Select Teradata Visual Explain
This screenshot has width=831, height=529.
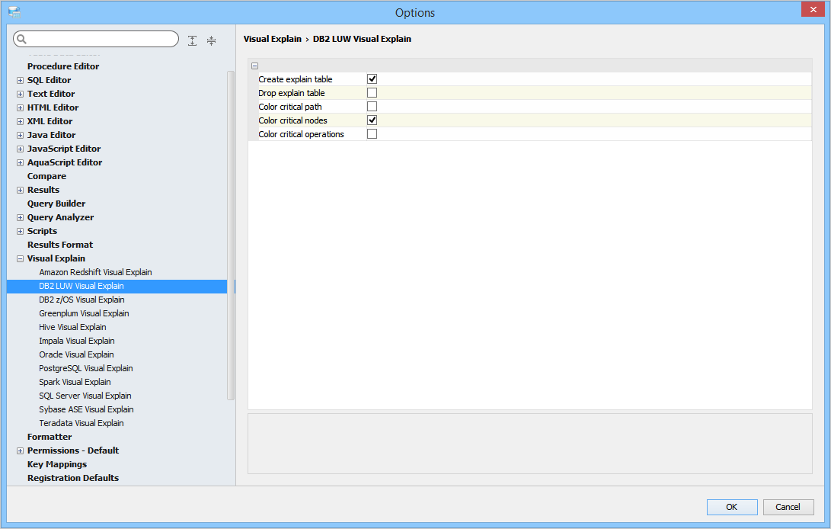click(x=81, y=423)
